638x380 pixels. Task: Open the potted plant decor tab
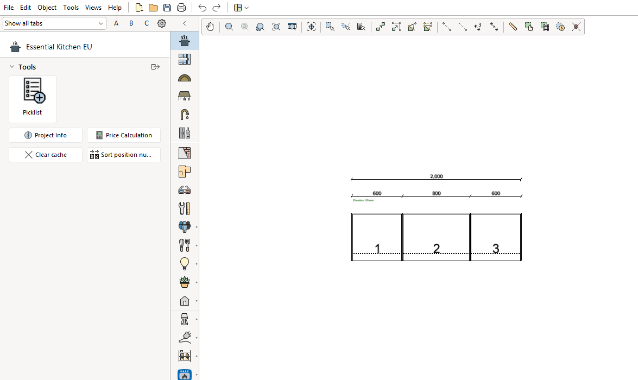pyautogui.click(x=184, y=282)
